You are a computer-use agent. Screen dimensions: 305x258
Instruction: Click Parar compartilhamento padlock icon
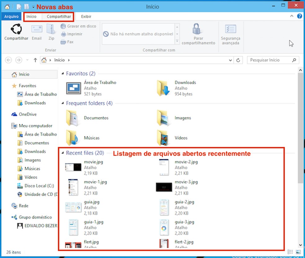pos(197,29)
